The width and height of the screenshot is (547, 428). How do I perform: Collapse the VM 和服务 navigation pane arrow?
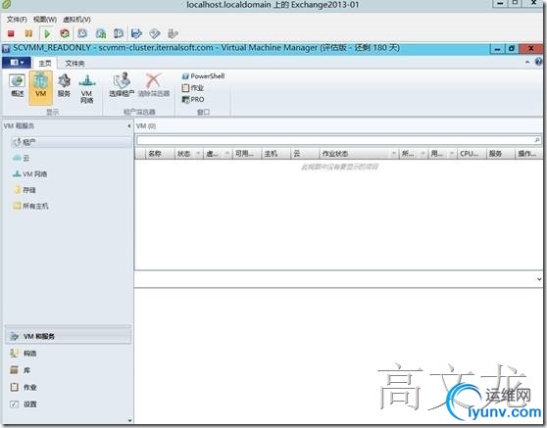[129, 125]
